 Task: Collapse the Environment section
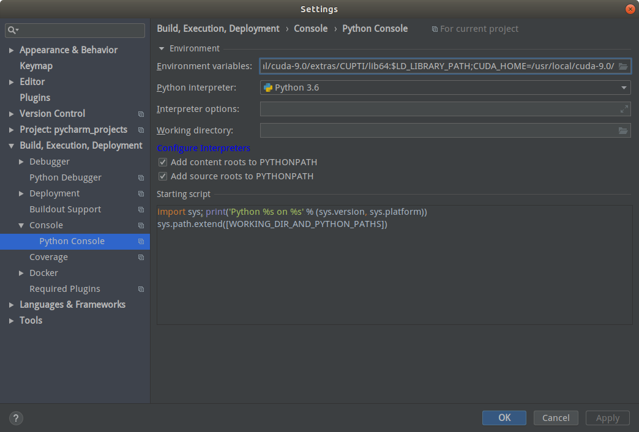coord(162,48)
